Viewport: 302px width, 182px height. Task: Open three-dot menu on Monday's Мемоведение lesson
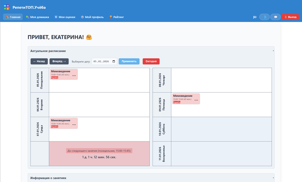(74, 75)
